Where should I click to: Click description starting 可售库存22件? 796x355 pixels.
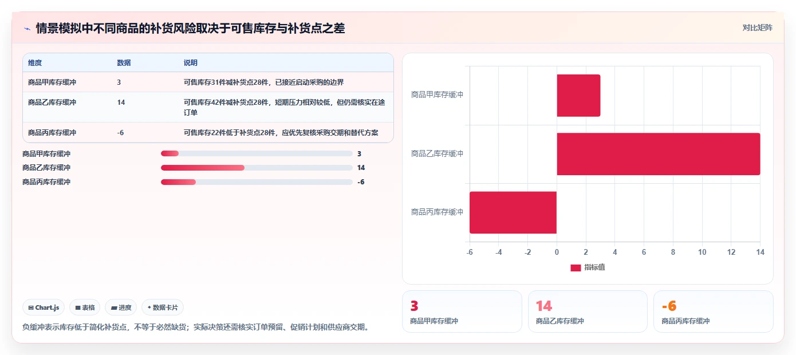pyautogui.click(x=281, y=133)
